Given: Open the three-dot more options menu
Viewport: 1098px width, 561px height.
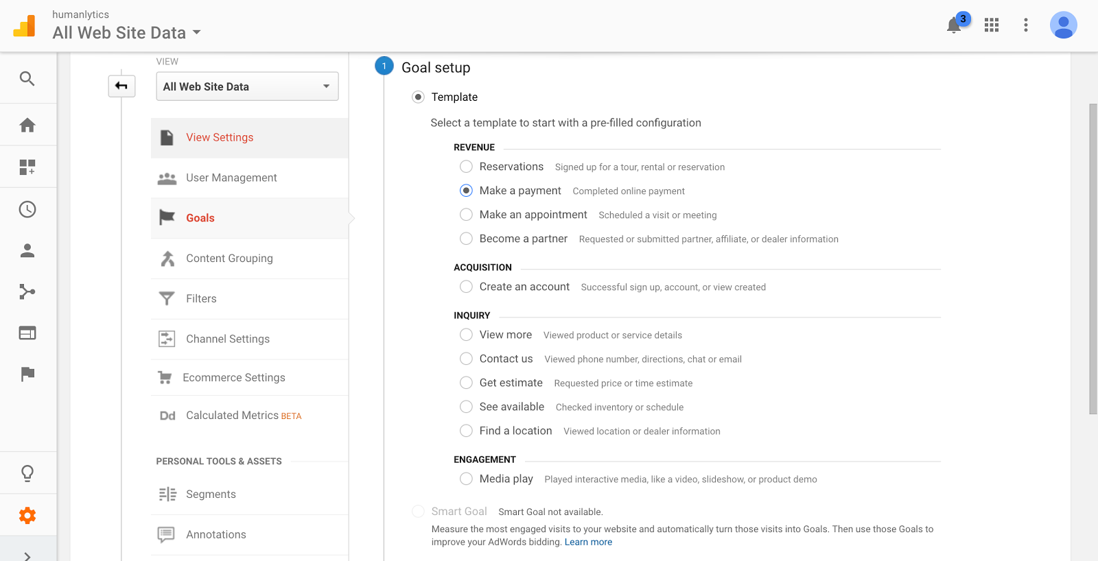Looking at the screenshot, I should tap(1026, 25).
